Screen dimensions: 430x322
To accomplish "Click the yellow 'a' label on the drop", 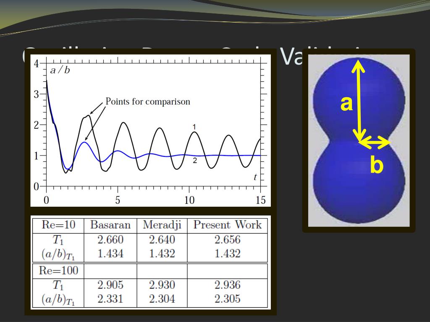I will pos(346,104).
